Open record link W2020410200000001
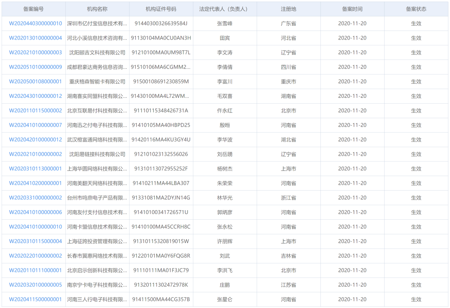The width and height of the screenshot is (450, 308). tap(35, 183)
